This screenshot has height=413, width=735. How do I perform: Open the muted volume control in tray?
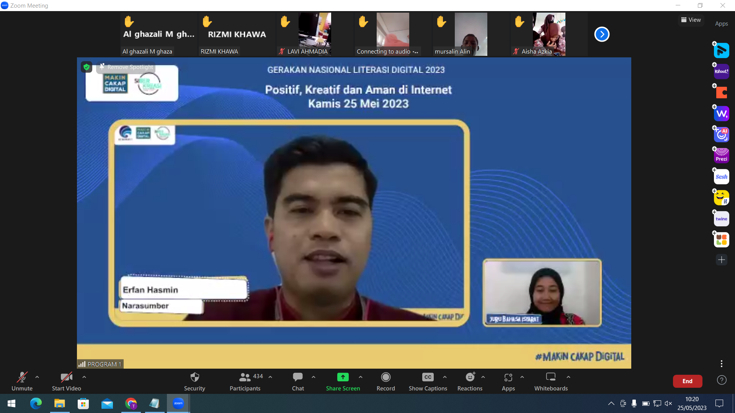point(668,403)
